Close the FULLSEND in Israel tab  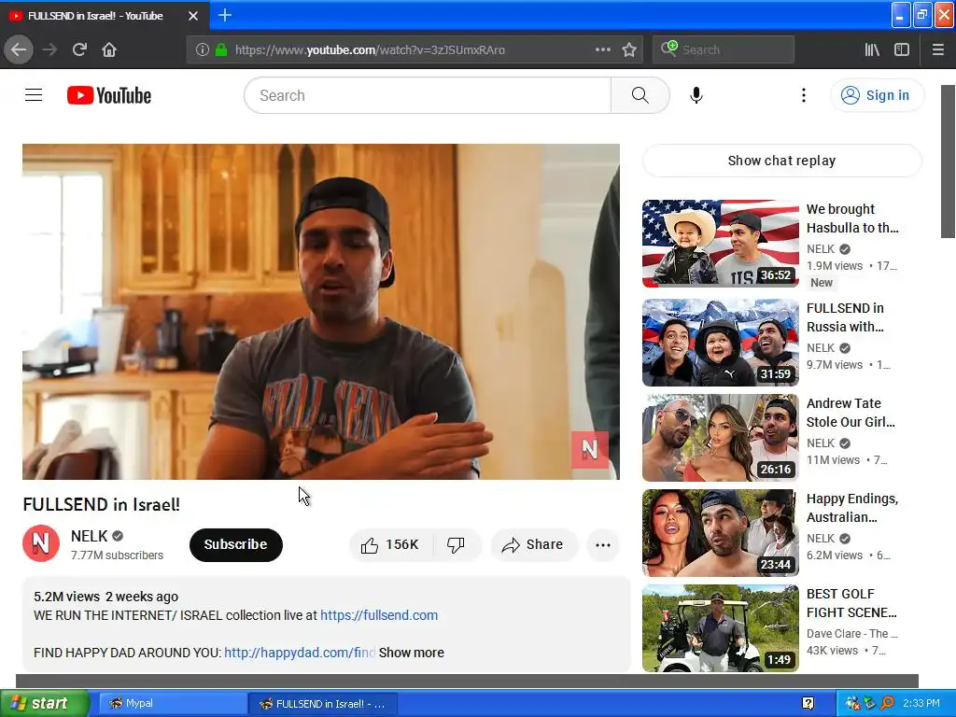pyautogui.click(x=192, y=16)
